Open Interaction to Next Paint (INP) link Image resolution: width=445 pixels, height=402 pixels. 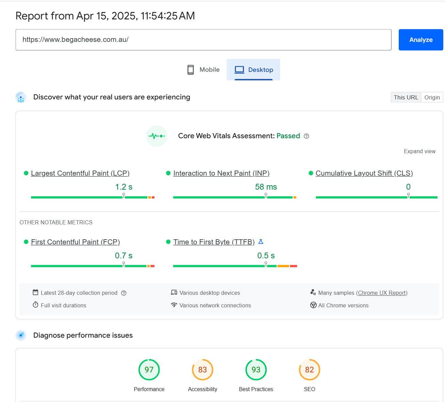click(221, 173)
